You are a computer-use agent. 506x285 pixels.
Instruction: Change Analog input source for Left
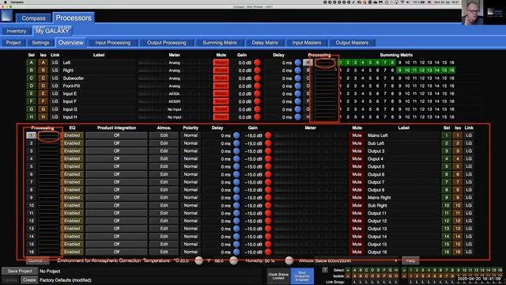[175, 63]
